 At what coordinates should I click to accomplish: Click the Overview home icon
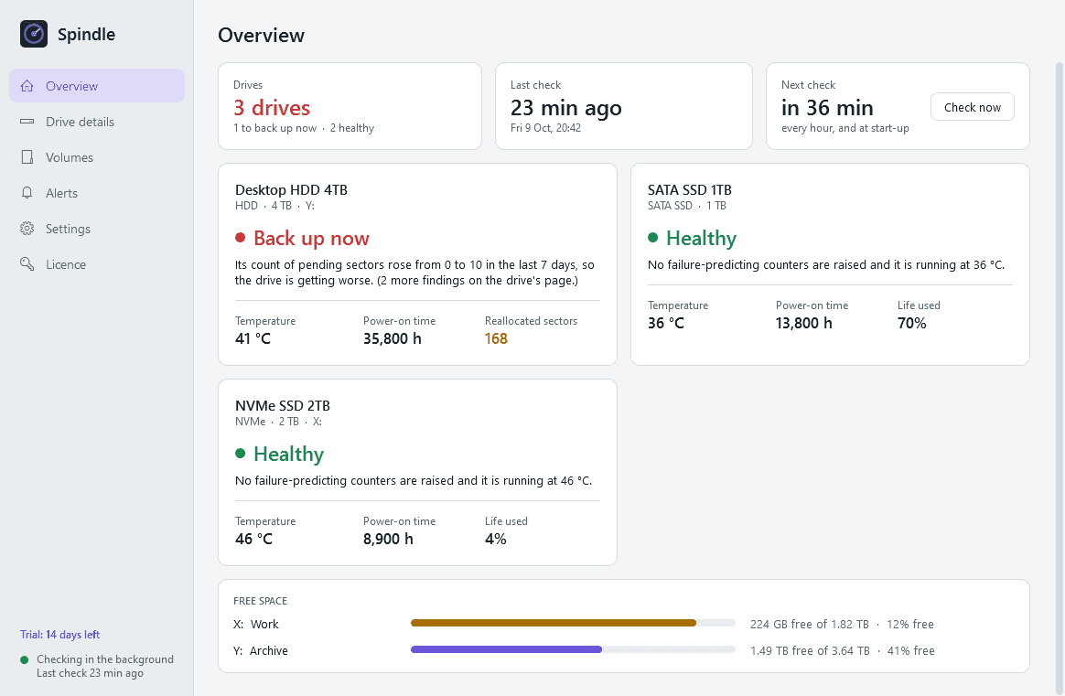[27, 86]
